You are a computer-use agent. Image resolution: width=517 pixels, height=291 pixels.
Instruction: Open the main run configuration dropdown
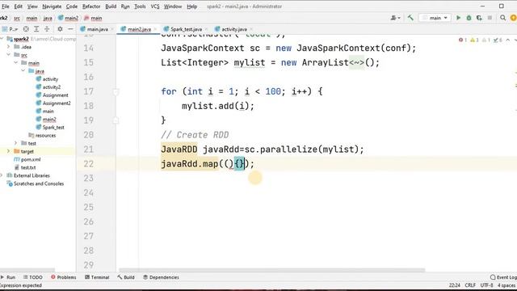435,18
